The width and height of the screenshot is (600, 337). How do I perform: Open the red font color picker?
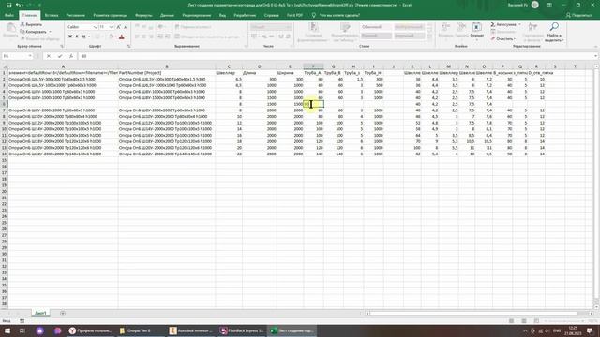click(x=121, y=37)
